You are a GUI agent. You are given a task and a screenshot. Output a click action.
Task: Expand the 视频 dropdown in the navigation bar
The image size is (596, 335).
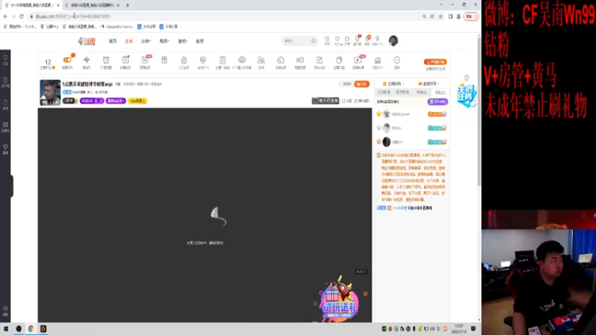pyautogui.click(x=164, y=41)
